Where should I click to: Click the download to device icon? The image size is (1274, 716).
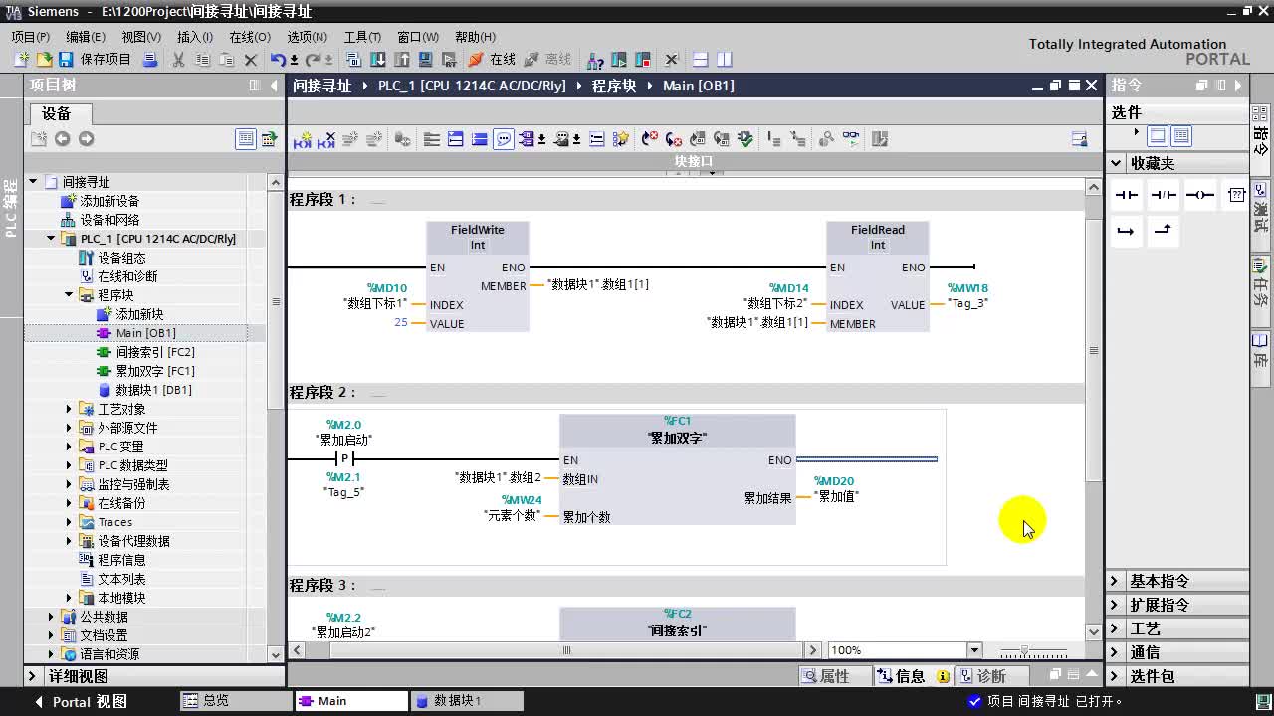point(378,60)
